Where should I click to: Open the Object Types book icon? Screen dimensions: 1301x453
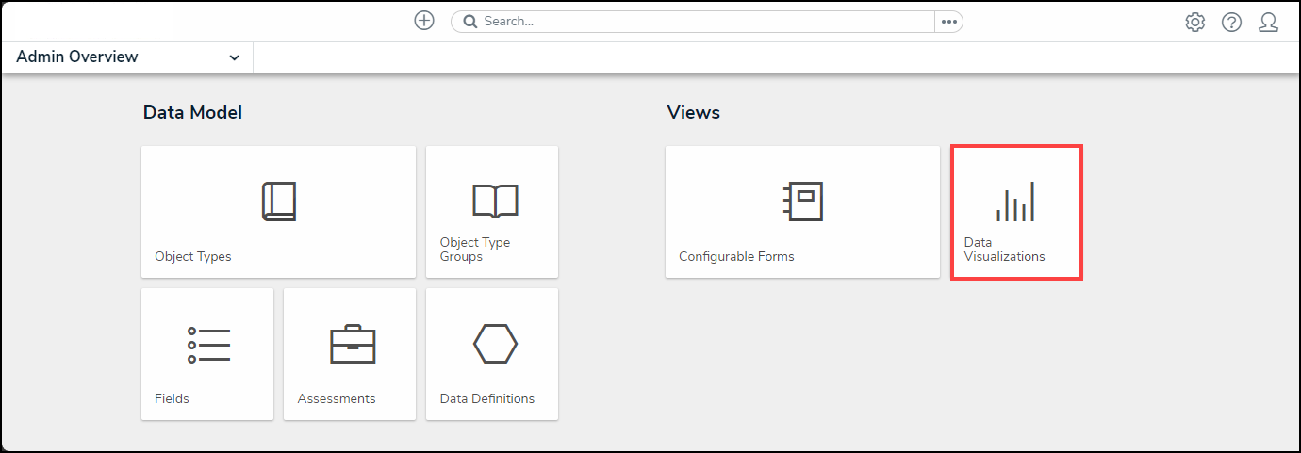(x=278, y=202)
